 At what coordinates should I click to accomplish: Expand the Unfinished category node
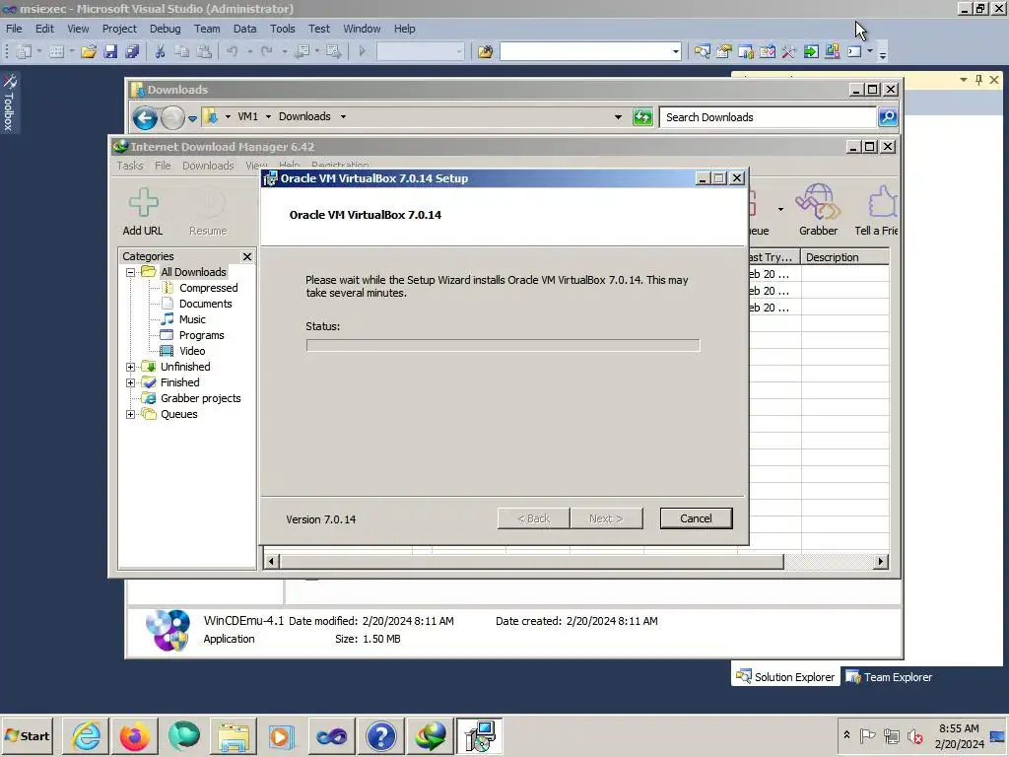[x=131, y=367]
